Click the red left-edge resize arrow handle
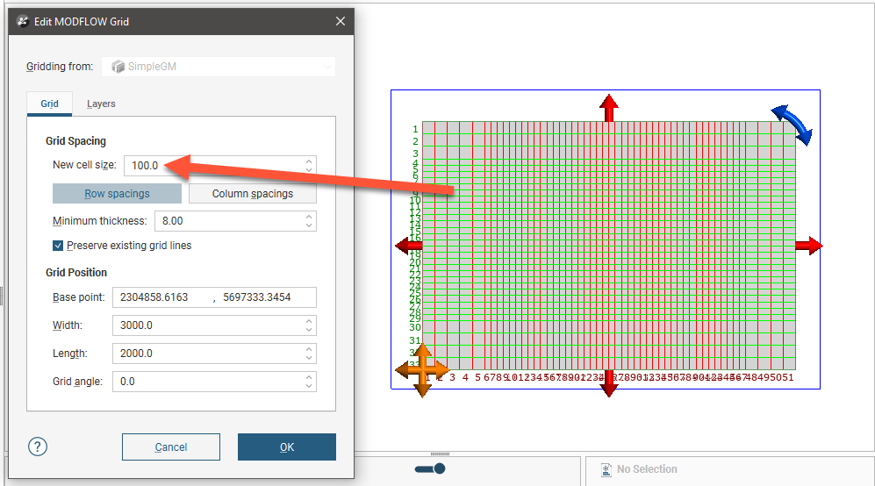The height and width of the screenshot is (486, 875). click(408, 246)
